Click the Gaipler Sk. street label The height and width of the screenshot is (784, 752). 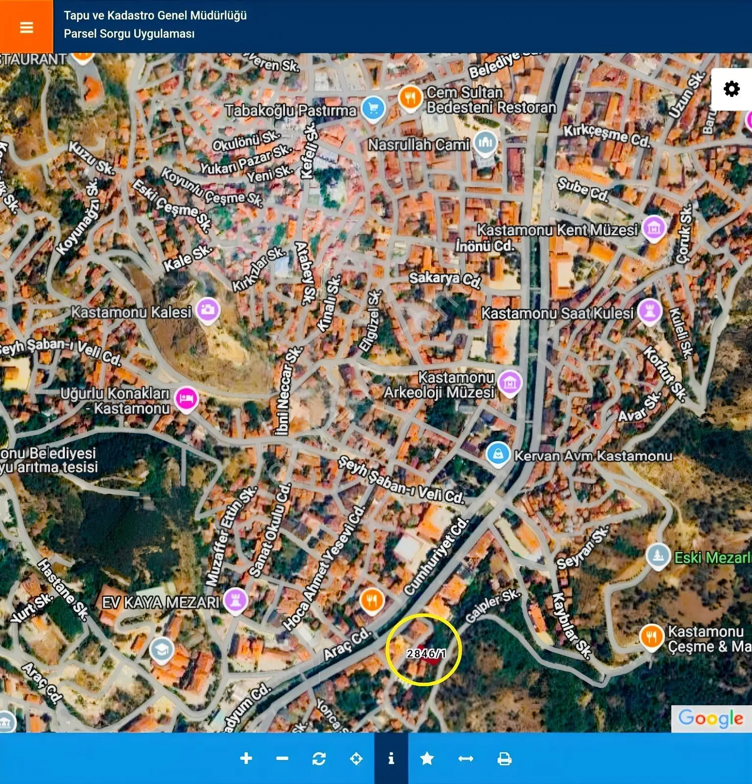click(x=492, y=606)
